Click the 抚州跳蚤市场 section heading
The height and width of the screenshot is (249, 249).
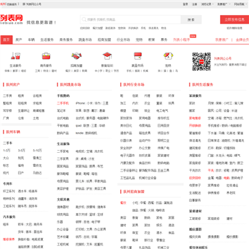click(x=71, y=84)
